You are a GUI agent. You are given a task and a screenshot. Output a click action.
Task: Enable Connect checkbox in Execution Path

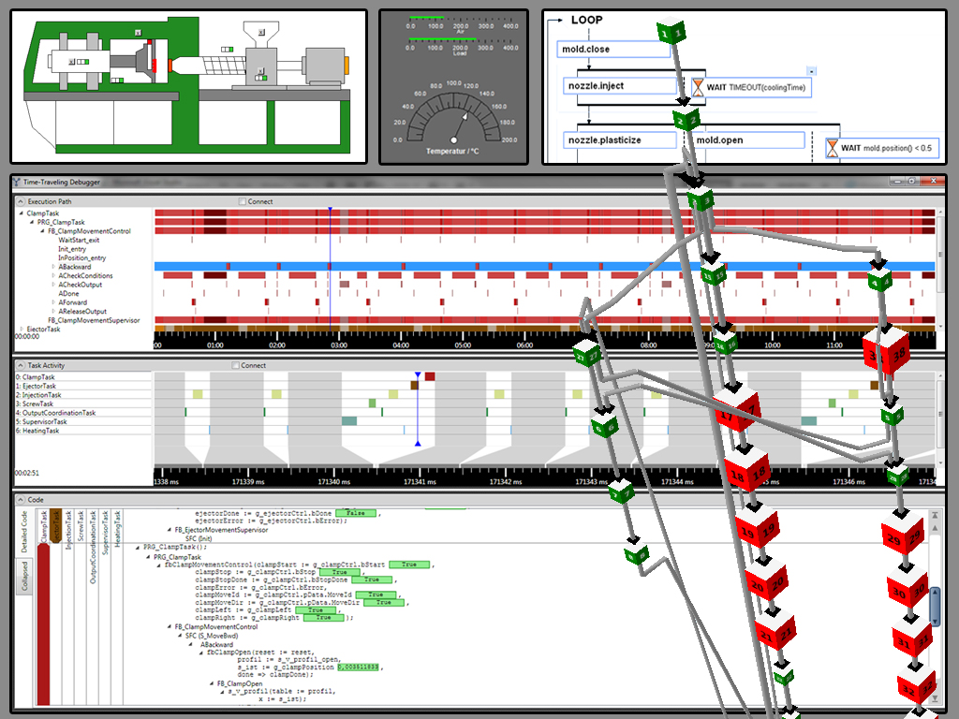(x=243, y=201)
